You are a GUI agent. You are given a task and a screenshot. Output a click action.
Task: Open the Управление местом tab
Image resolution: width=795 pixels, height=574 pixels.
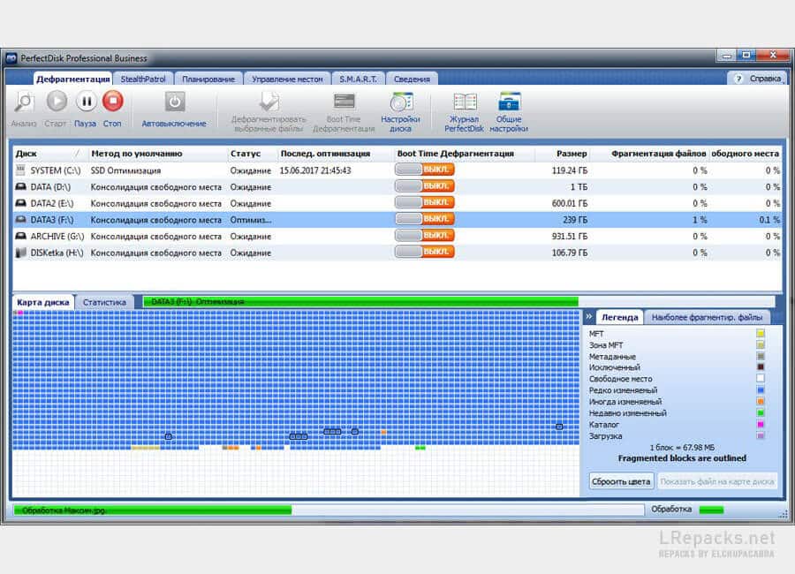coord(287,79)
